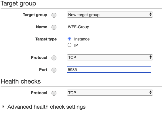Select the IP target type radio

[x=69, y=45]
